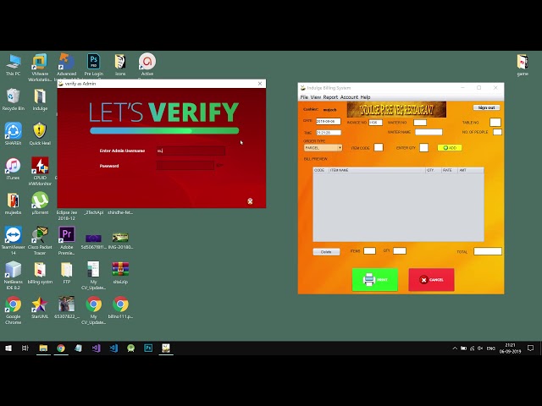
Task: Click the admin Password input field
Action: (x=185, y=166)
